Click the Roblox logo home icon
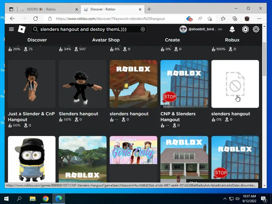Image resolution: width=272 pixels, height=204 pixels. [x=22, y=29]
